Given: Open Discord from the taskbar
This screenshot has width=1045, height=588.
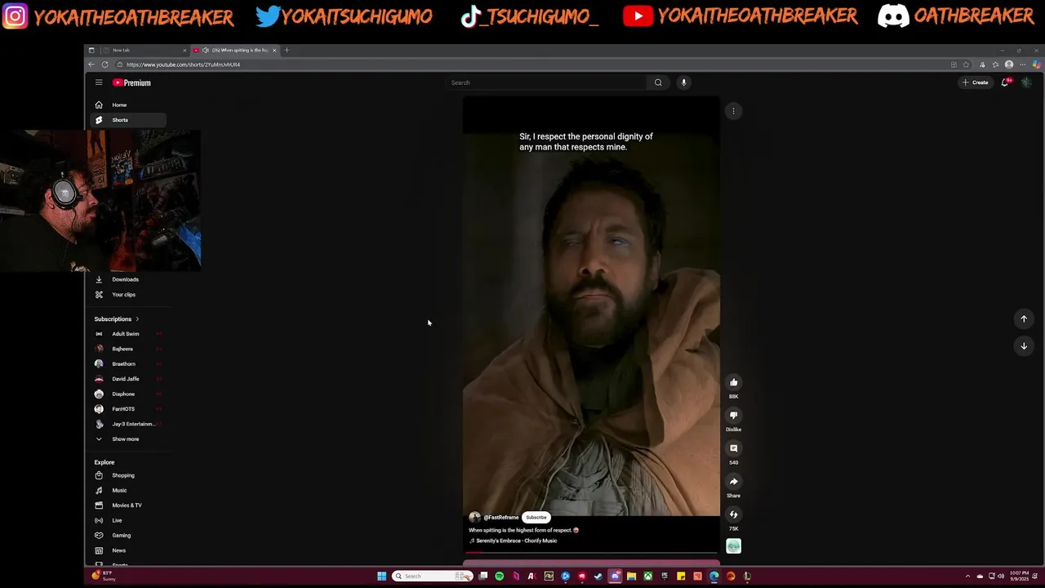Looking at the screenshot, I should point(615,577).
